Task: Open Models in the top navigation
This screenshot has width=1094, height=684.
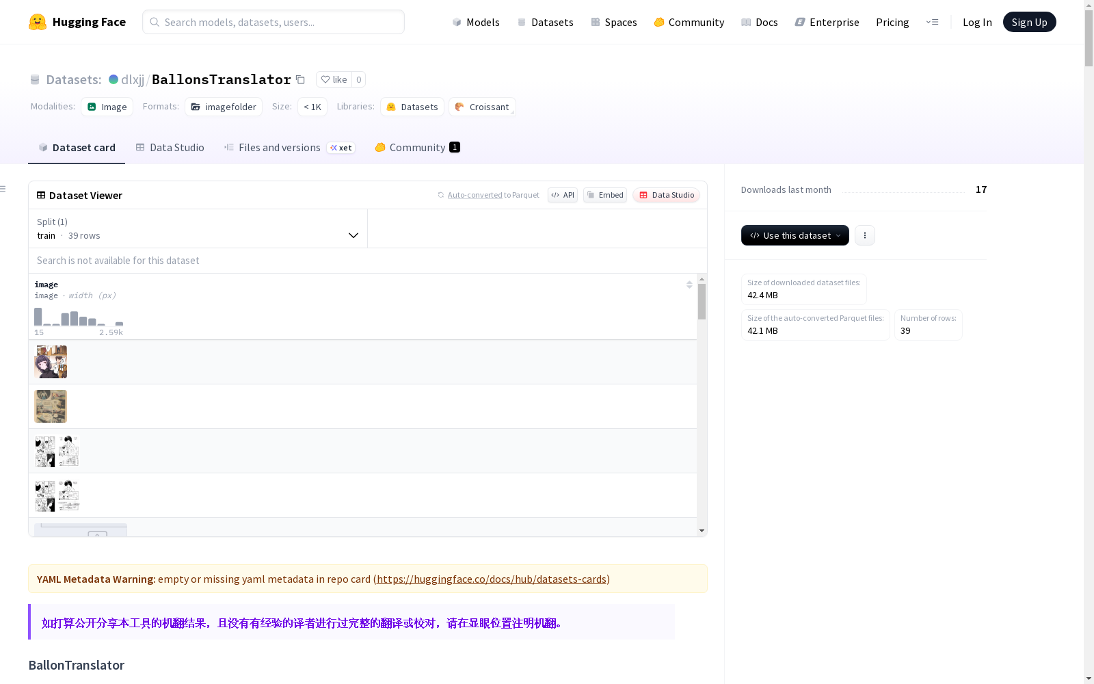Action: click(476, 22)
